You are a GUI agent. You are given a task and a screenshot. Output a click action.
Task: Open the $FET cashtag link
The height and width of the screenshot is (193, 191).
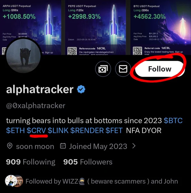pyautogui.click(x=114, y=131)
